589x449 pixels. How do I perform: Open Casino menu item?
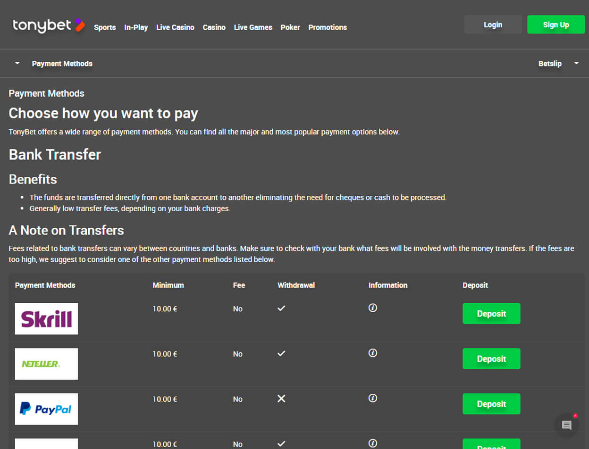click(x=214, y=27)
